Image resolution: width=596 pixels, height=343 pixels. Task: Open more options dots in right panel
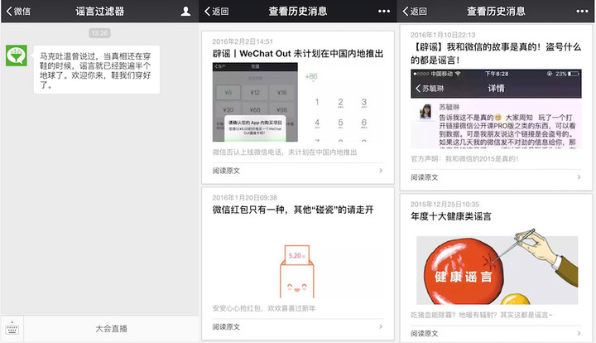click(582, 11)
